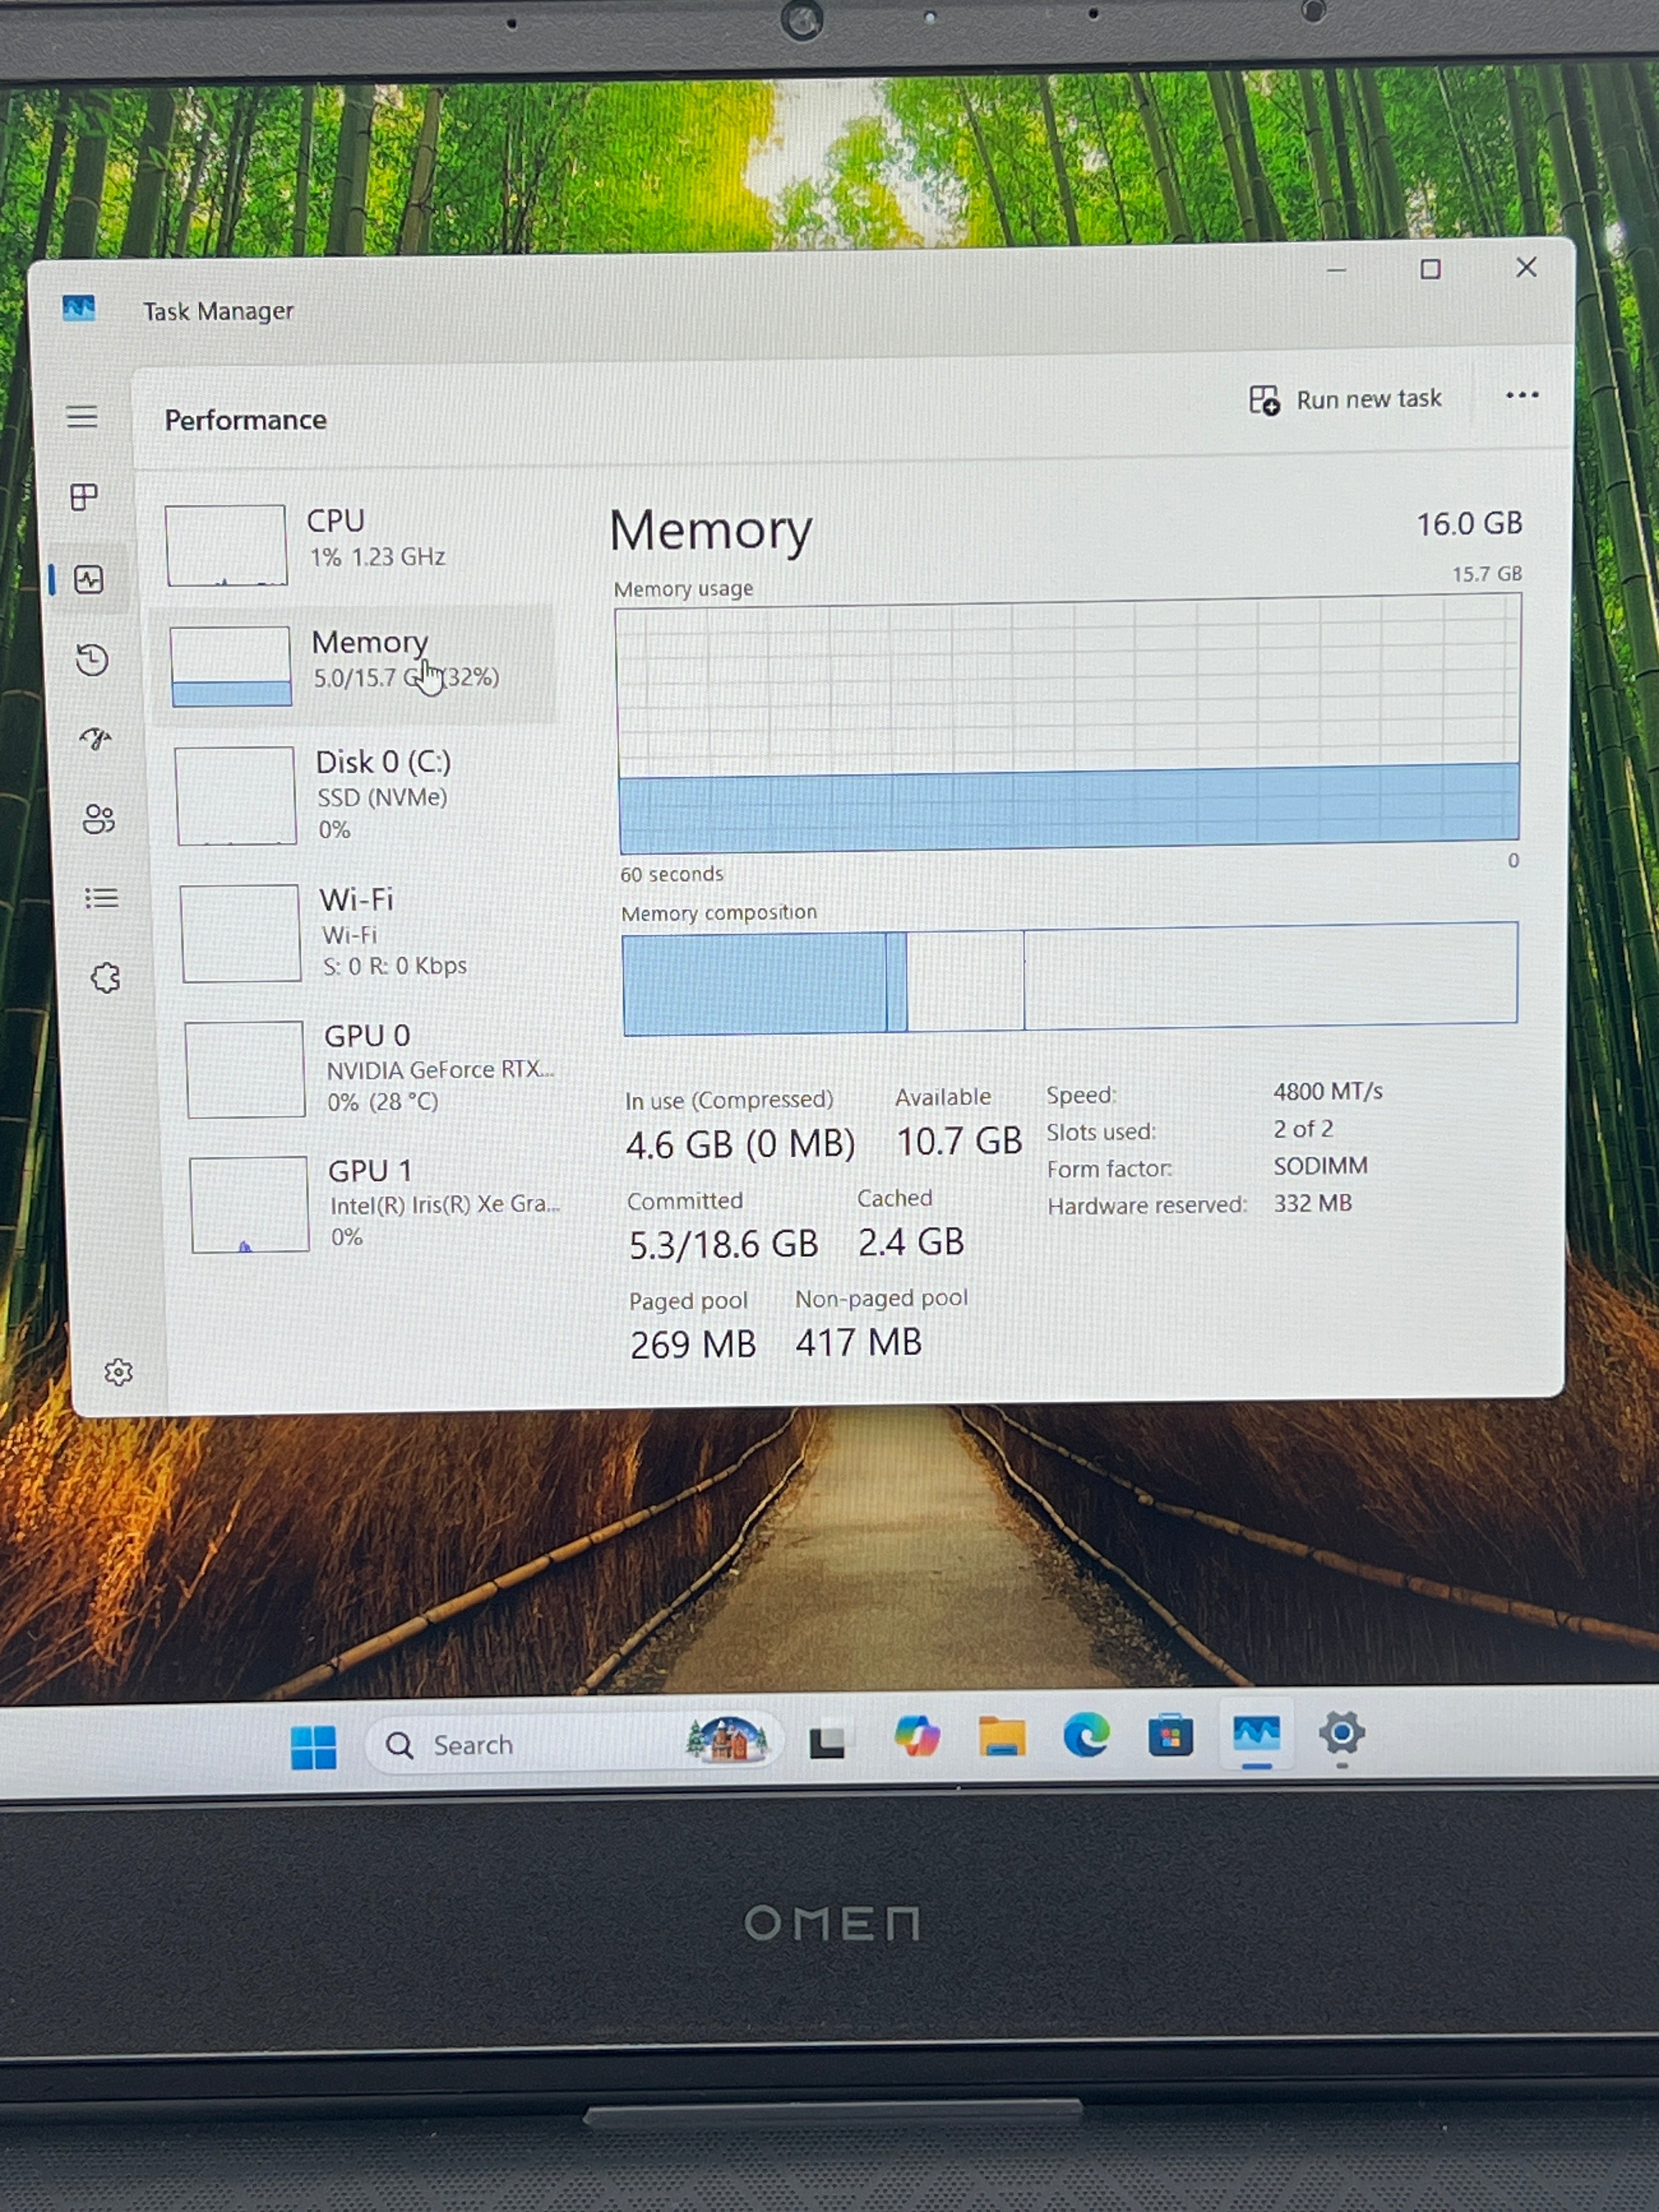The width and height of the screenshot is (1659, 2212).
Task: Click the 16.0 GB total memory label
Action: click(x=1469, y=523)
